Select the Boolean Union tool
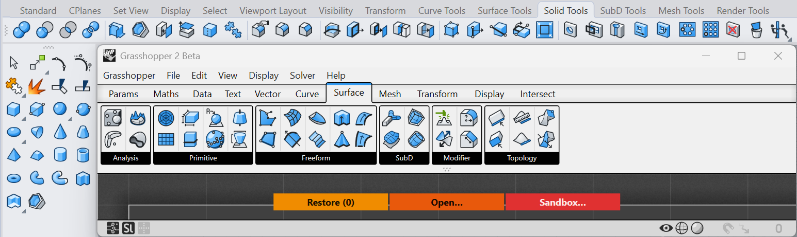The height and width of the screenshot is (237, 797). [x=21, y=30]
